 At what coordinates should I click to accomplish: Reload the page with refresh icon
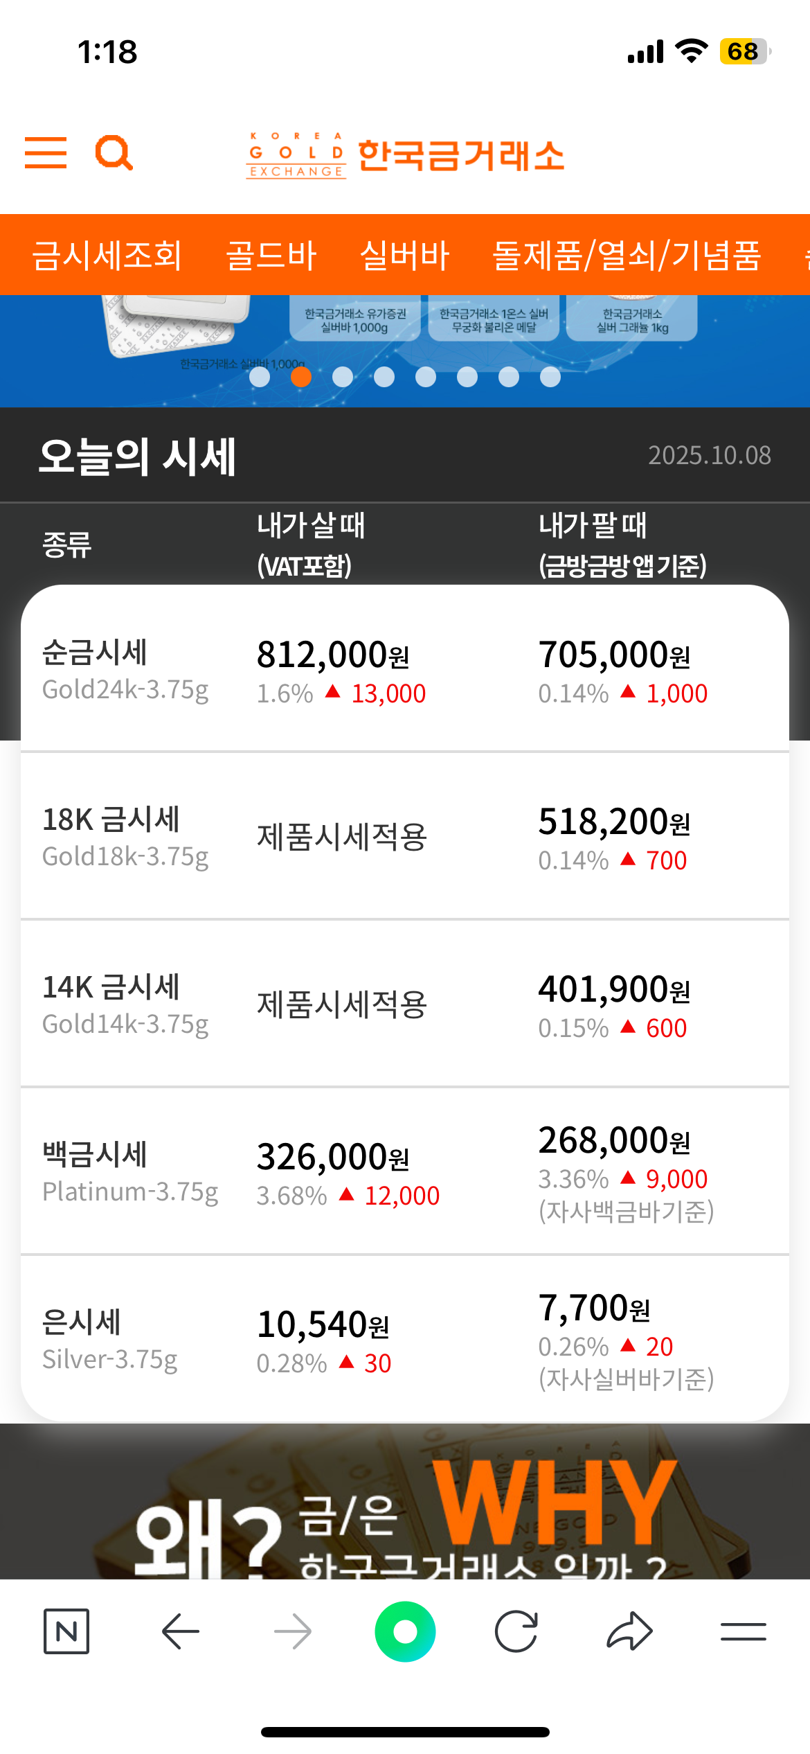pos(516,1631)
